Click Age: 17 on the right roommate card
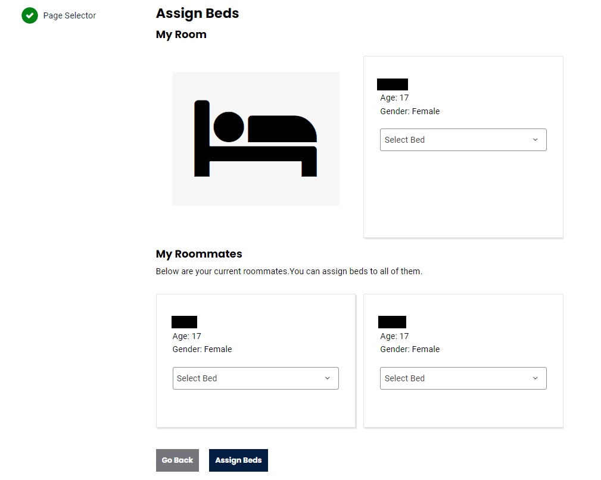Screen dimensions: 601x480 click(x=394, y=336)
